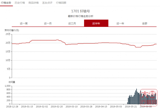Click the lowest dip of the price line
Viewport: 160px width, 109px height.
point(138,47)
